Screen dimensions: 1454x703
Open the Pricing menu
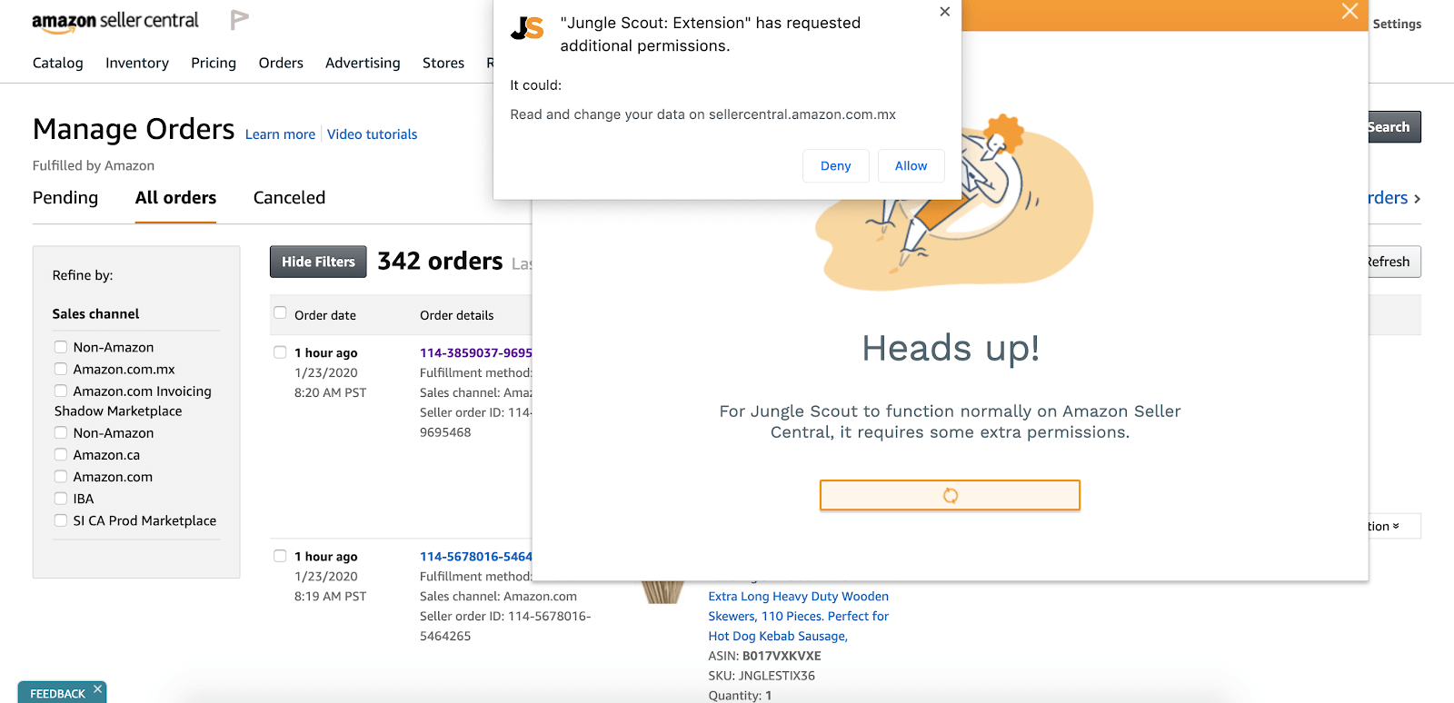[214, 63]
